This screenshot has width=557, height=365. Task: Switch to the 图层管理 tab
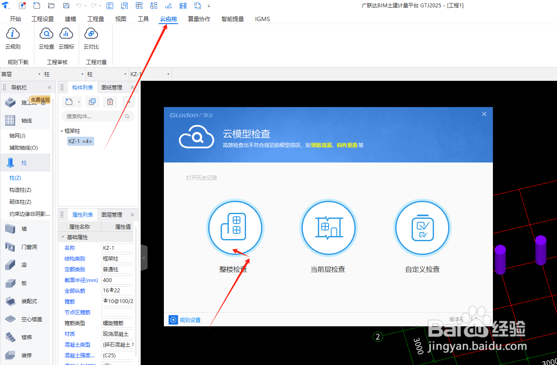(112, 215)
